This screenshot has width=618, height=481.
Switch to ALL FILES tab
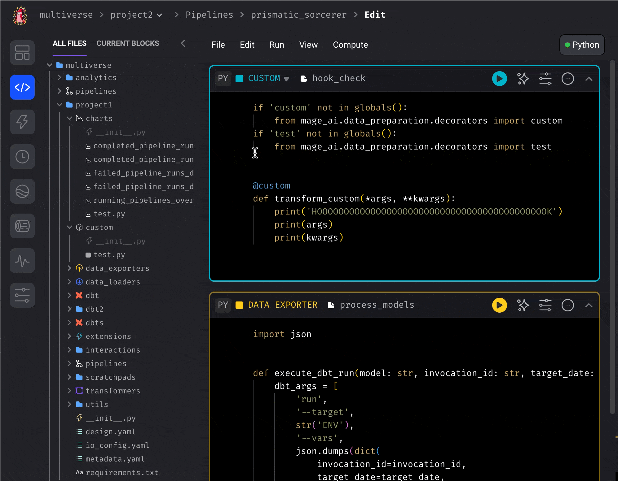click(69, 43)
